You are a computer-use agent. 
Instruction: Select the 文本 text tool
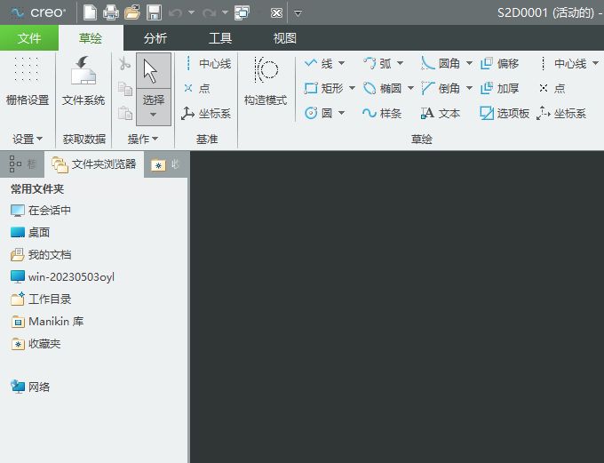tap(441, 114)
